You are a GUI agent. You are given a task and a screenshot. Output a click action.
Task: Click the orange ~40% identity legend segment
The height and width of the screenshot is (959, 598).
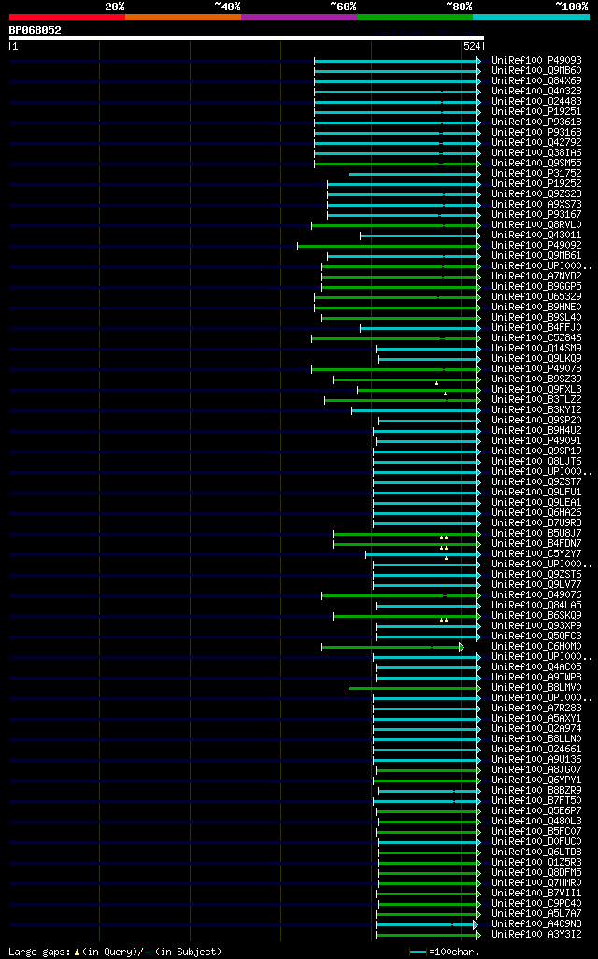[183, 17]
